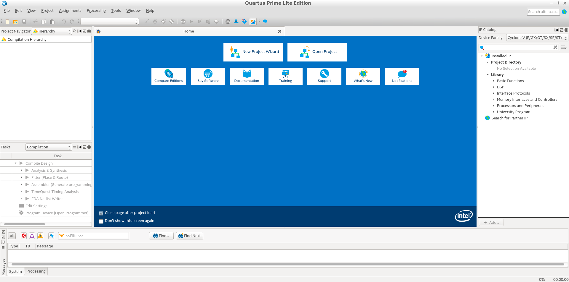Uncheck Close page after project load
This screenshot has width=569, height=282.
(x=101, y=213)
